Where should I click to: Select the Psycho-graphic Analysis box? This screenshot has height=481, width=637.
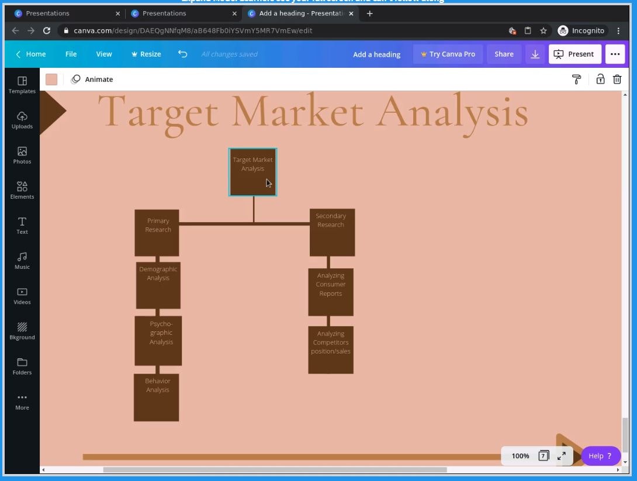click(158, 341)
